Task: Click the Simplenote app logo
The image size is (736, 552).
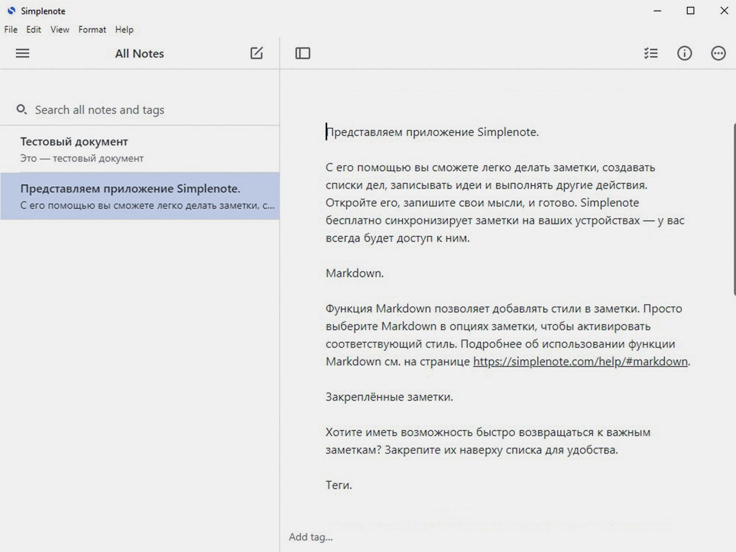Action: tap(11, 11)
